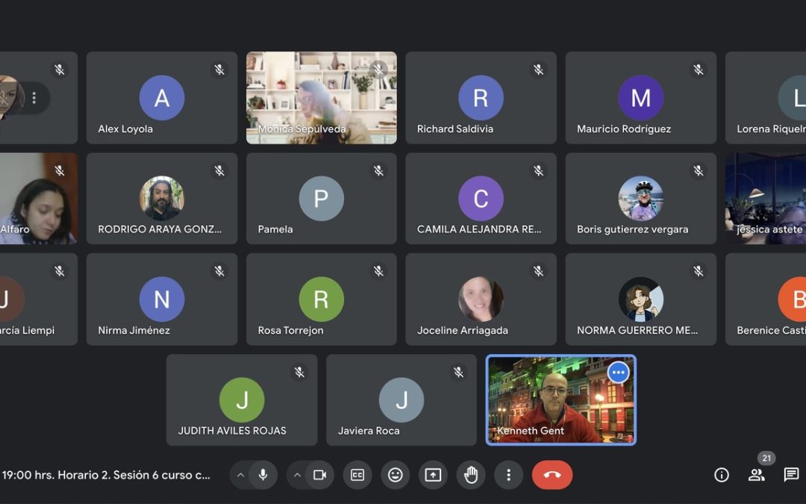The width and height of the screenshot is (806, 504).
Task: Leave the call with red hang-up button
Action: coord(552,475)
